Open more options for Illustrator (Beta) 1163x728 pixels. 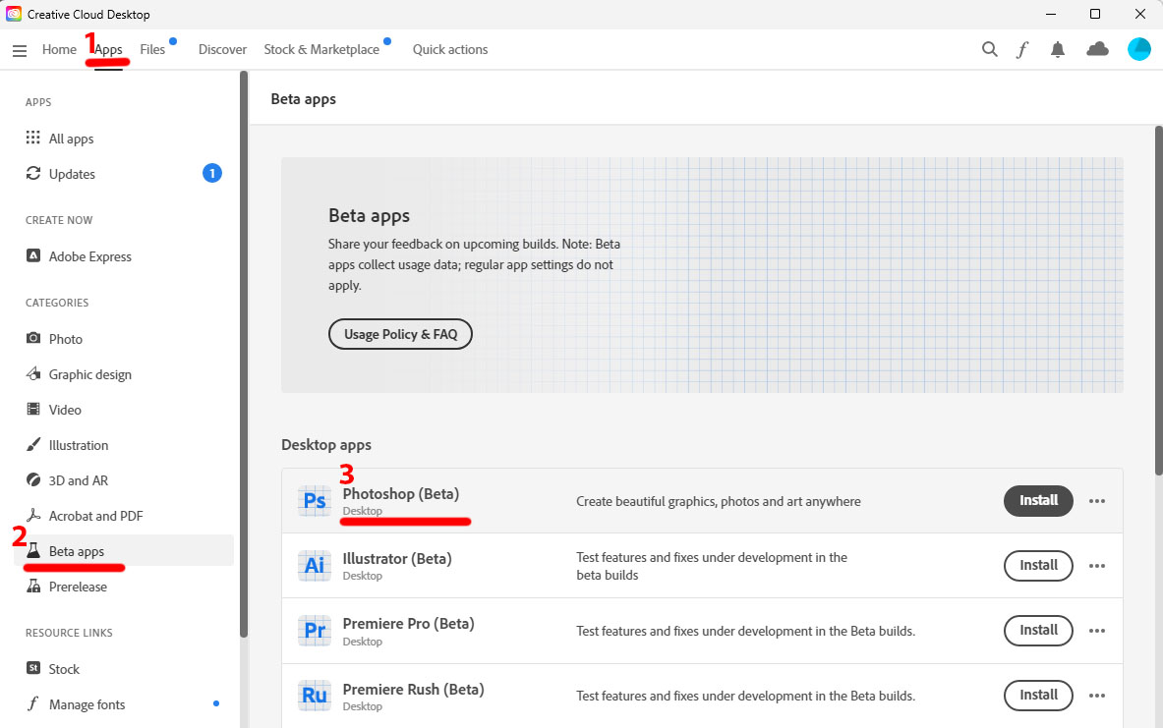[x=1097, y=565]
